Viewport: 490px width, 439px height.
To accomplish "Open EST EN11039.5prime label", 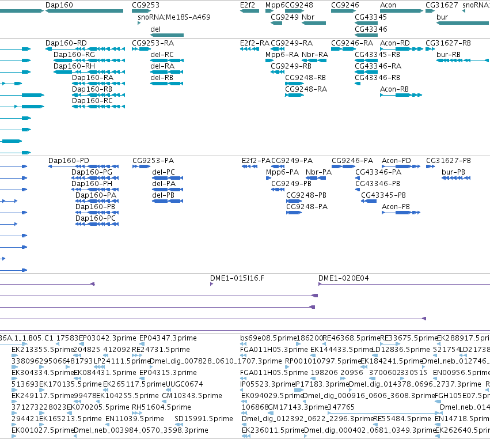I will tap(134, 418).
